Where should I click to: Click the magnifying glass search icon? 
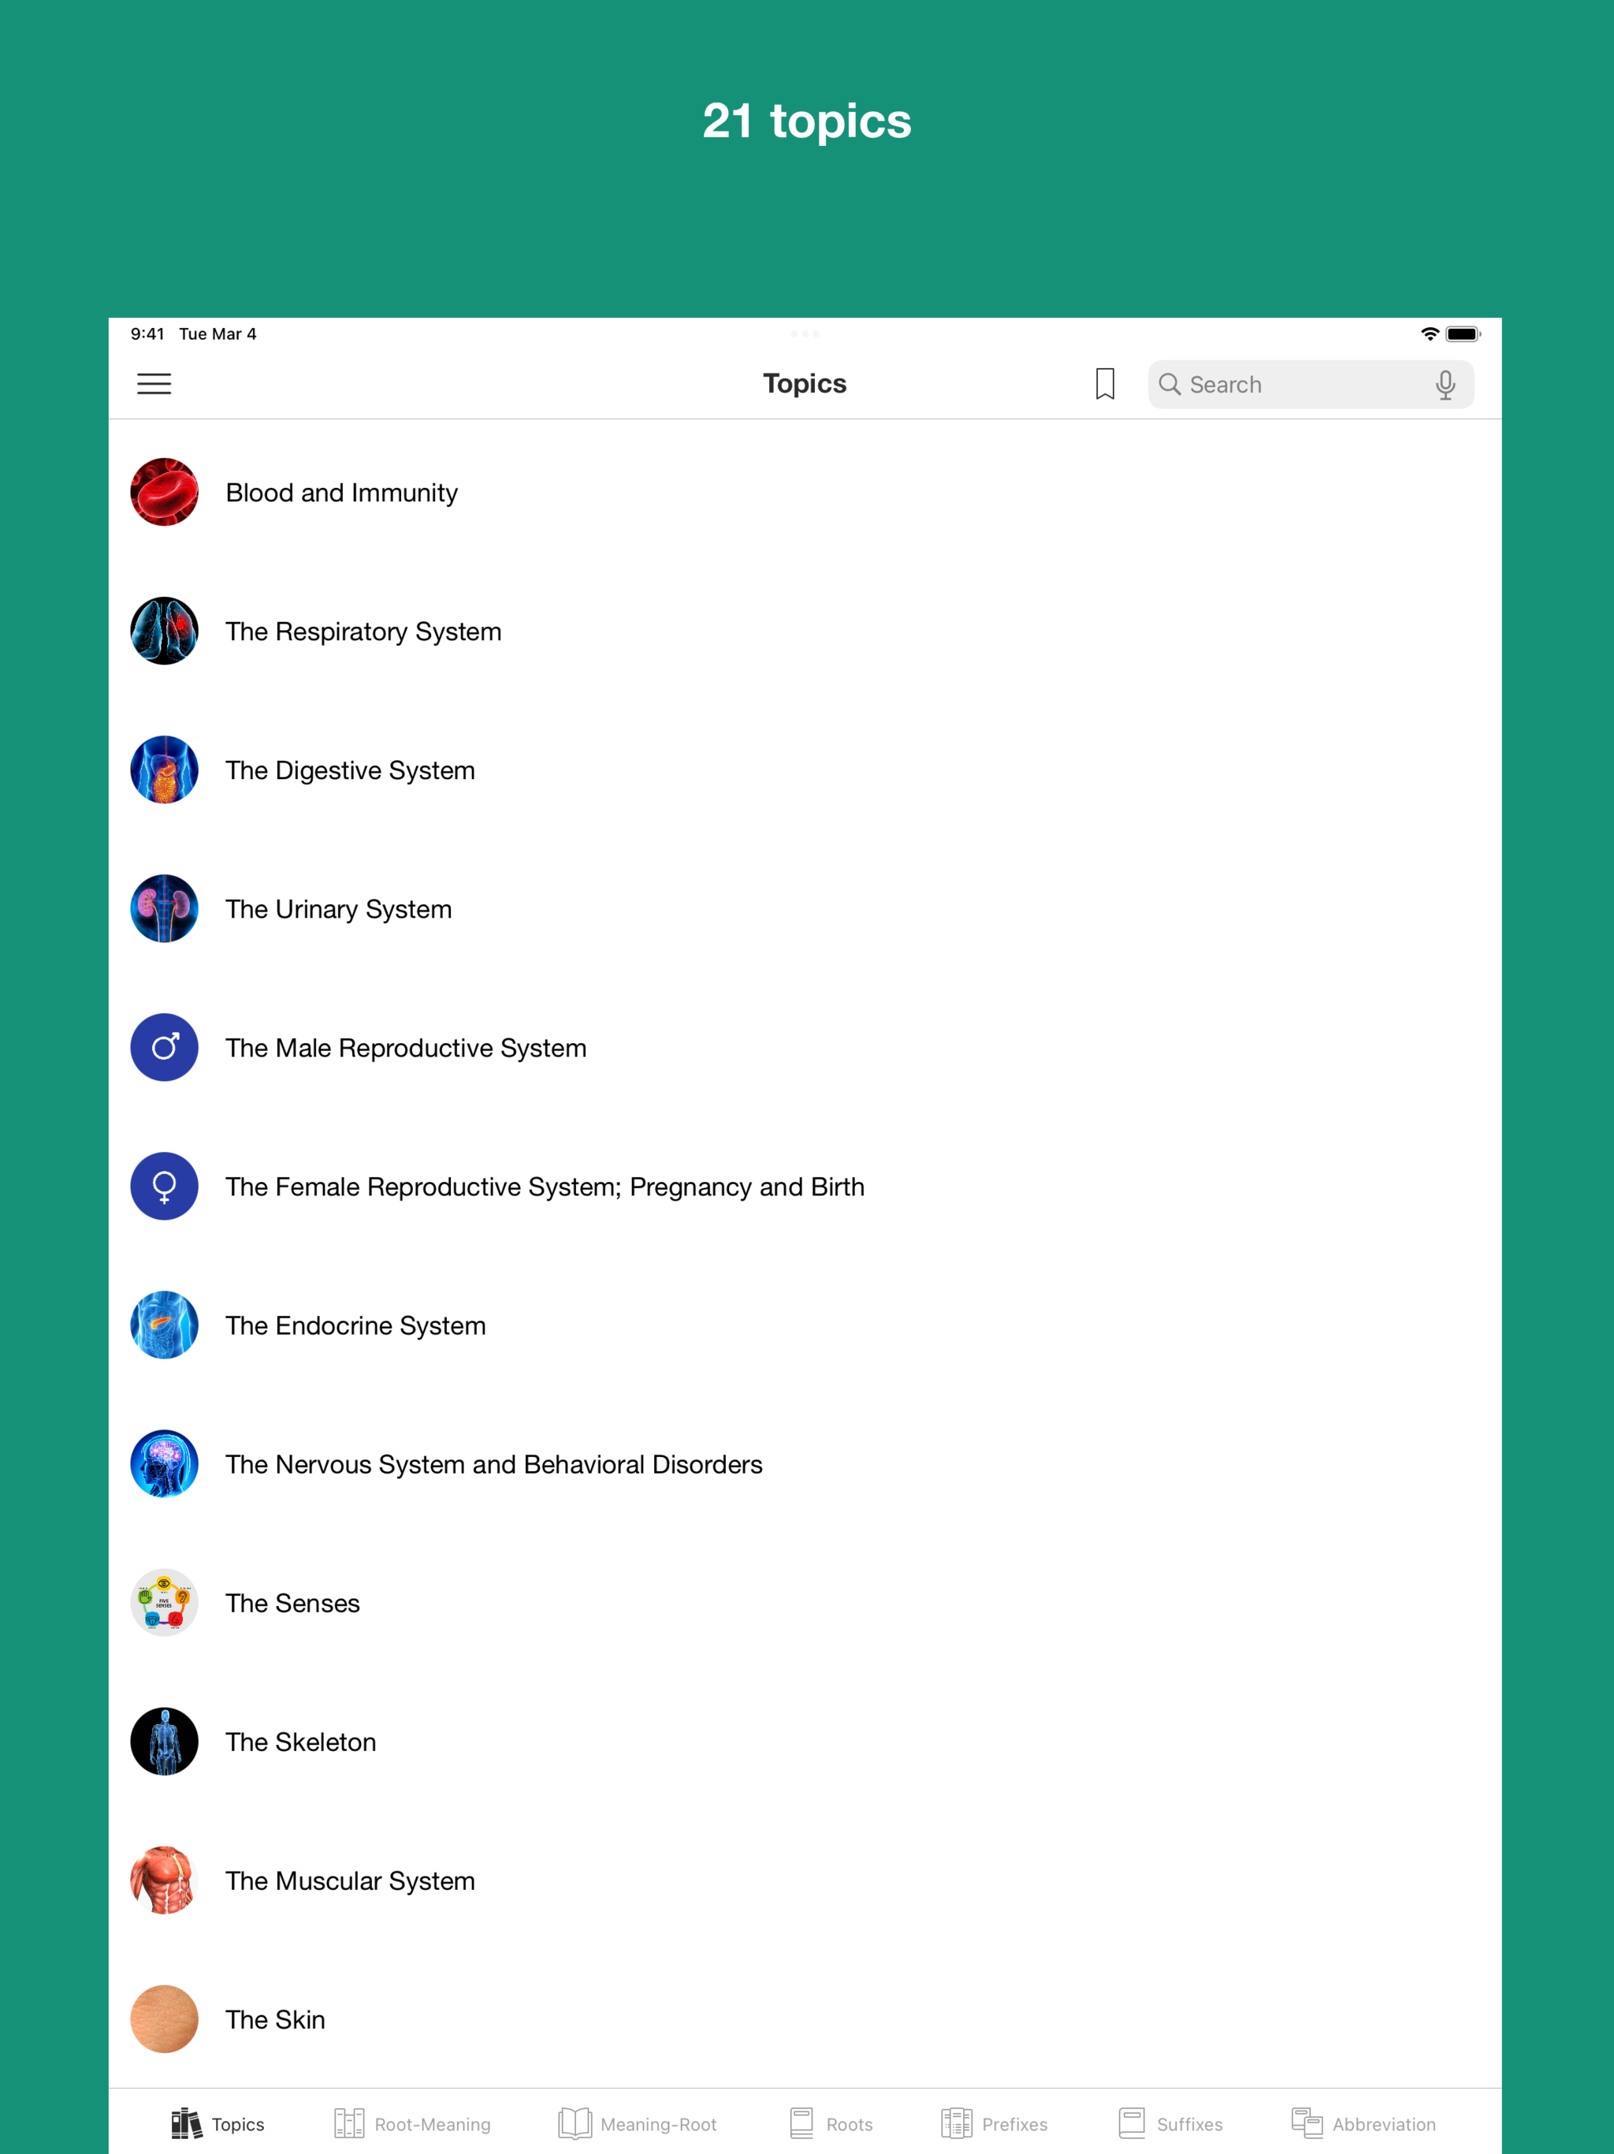pyautogui.click(x=1170, y=385)
